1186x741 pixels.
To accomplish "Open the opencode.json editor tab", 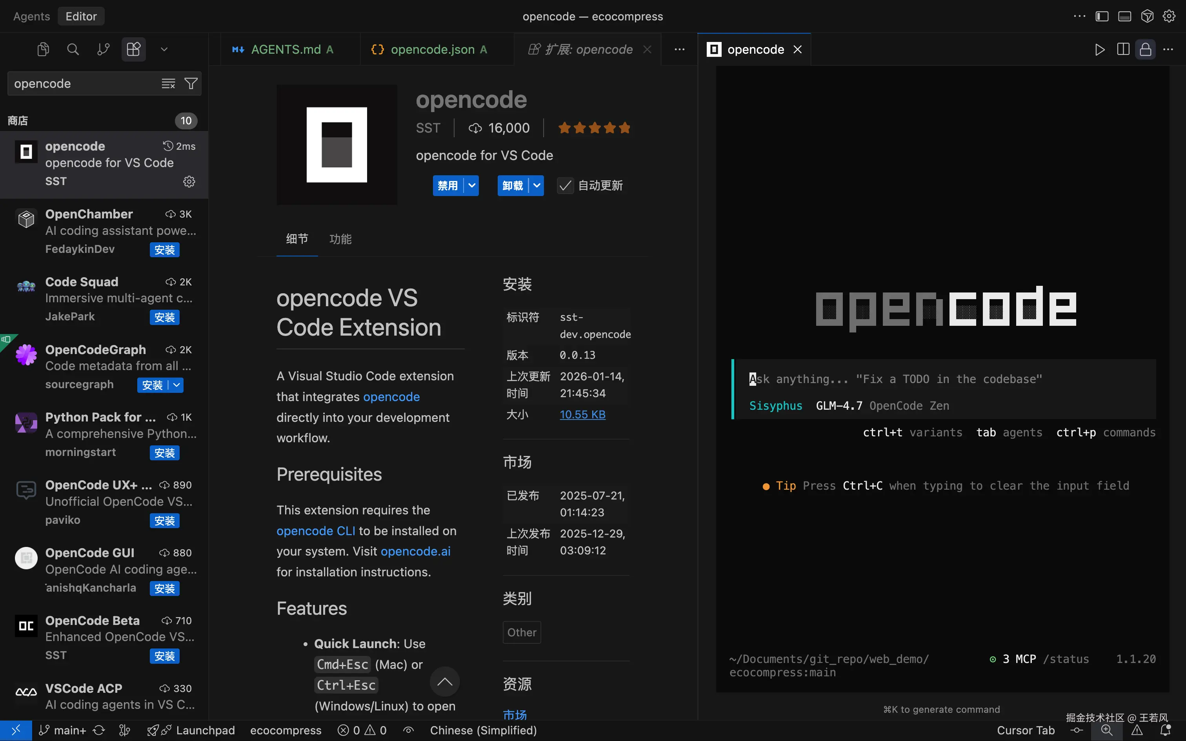I will tap(432, 49).
